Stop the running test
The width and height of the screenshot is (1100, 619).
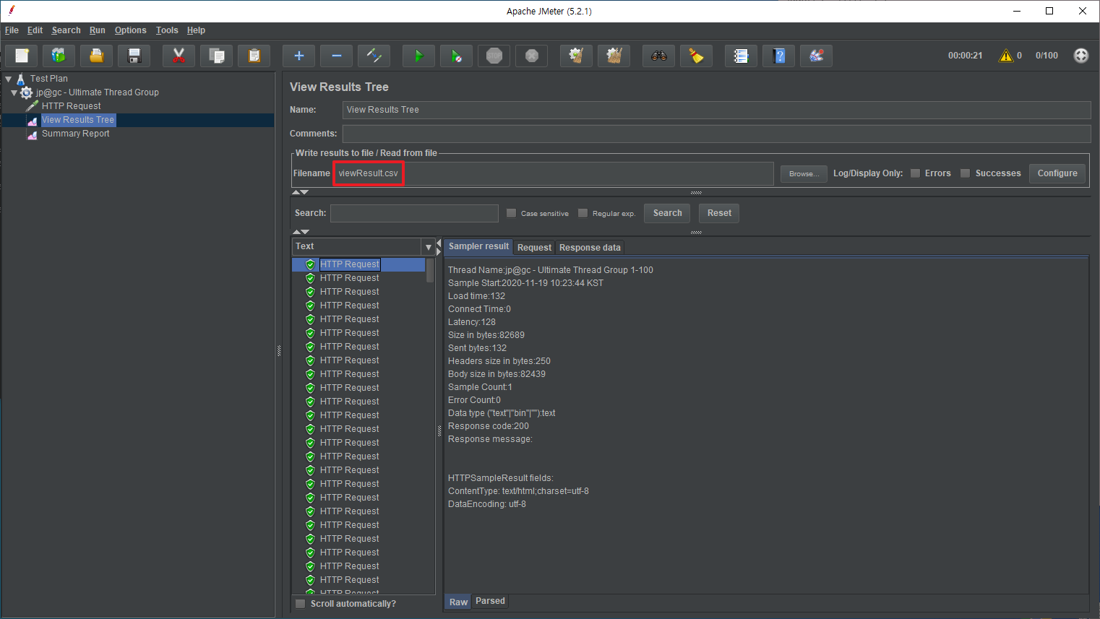click(494, 56)
